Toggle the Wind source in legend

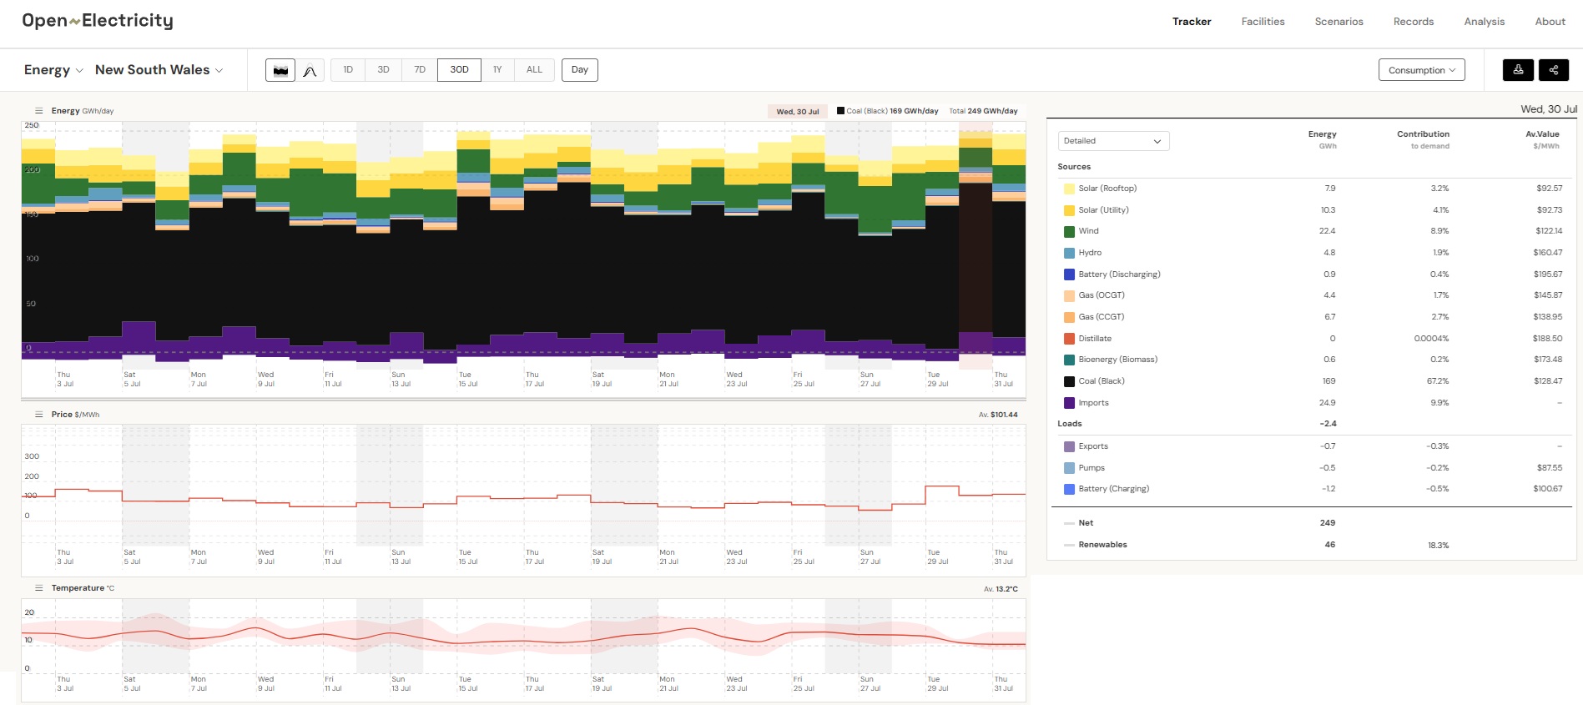pyautogui.click(x=1088, y=231)
